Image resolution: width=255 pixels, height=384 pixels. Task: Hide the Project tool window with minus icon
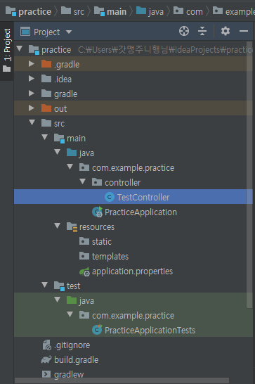tap(244, 32)
